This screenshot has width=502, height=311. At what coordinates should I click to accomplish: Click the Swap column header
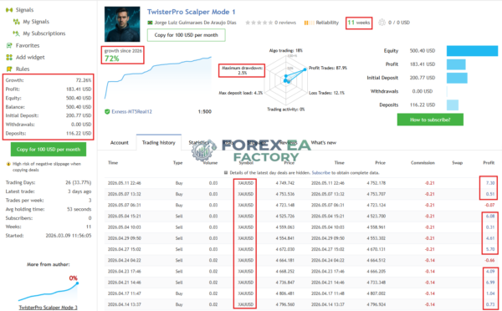[457, 163]
